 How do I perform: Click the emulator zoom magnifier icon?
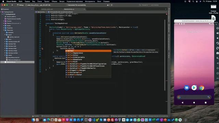coord(218,58)
